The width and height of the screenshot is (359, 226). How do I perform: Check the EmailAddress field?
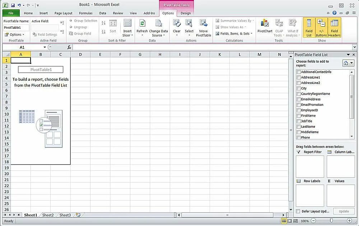tap(299, 99)
